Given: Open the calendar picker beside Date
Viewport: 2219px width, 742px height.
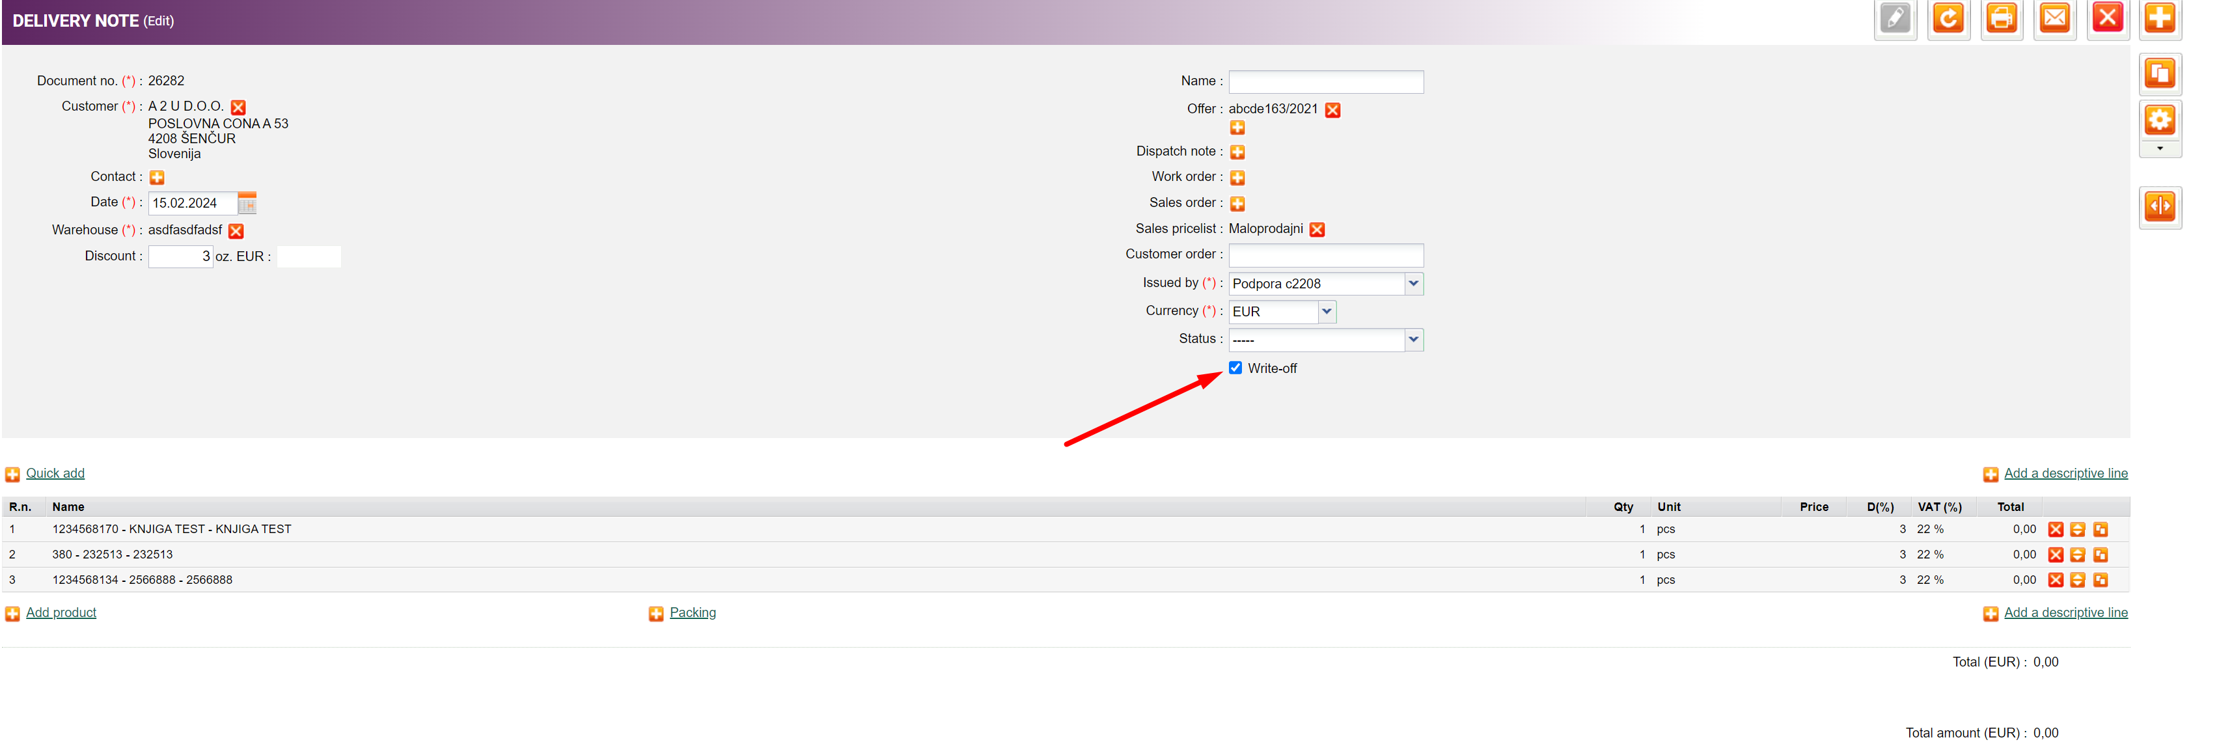Looking at the screenshot, I should tap(247, 203).
